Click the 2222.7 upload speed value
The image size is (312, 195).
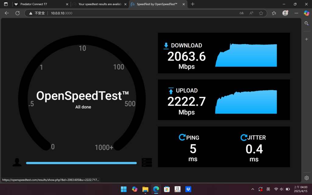tap(186, 102)
